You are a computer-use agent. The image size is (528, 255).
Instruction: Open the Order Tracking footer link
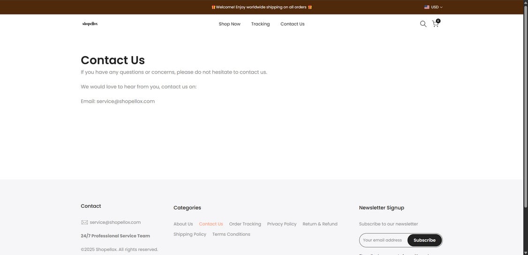click(245, 224)
